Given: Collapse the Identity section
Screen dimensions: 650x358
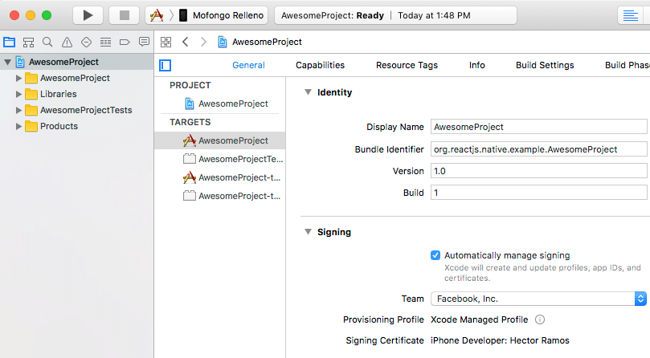Looking at the screenshot, I should click(308, 92).
